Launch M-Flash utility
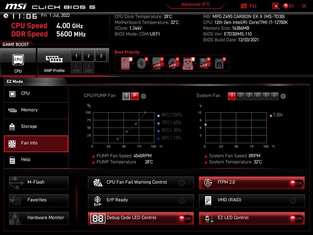Viewport: 313px width, 235px height. click(x=39, y=183)
